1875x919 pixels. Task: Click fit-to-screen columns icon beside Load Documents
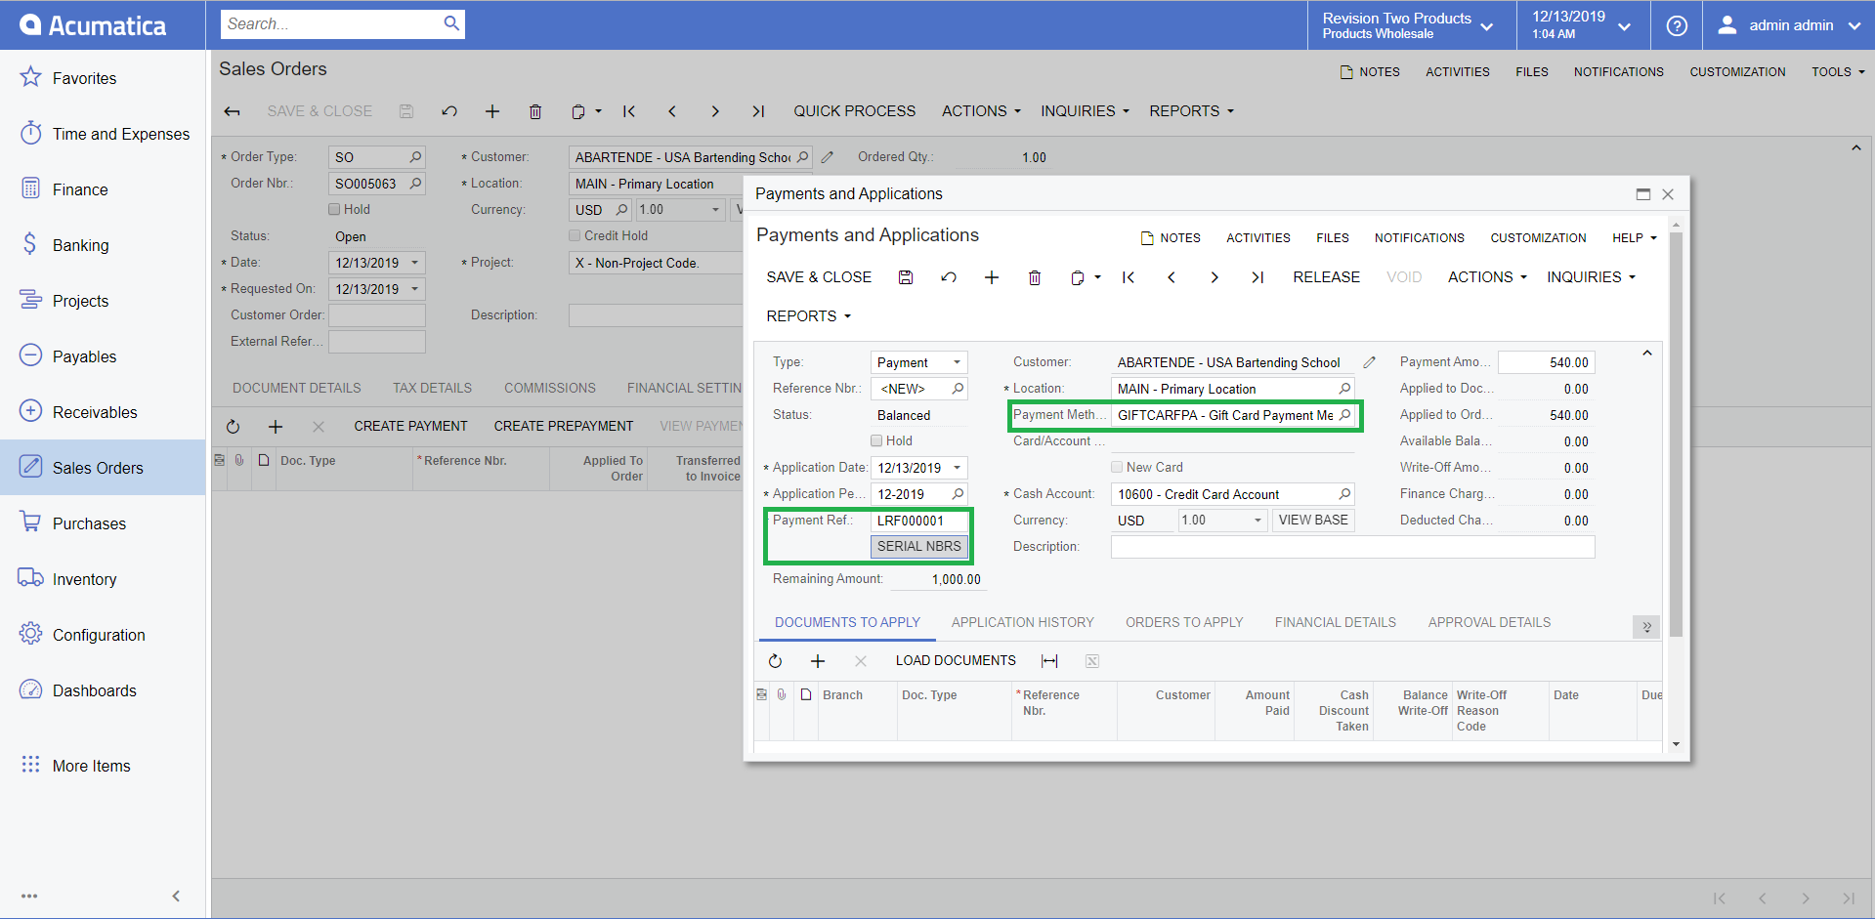pos(1049,661)
